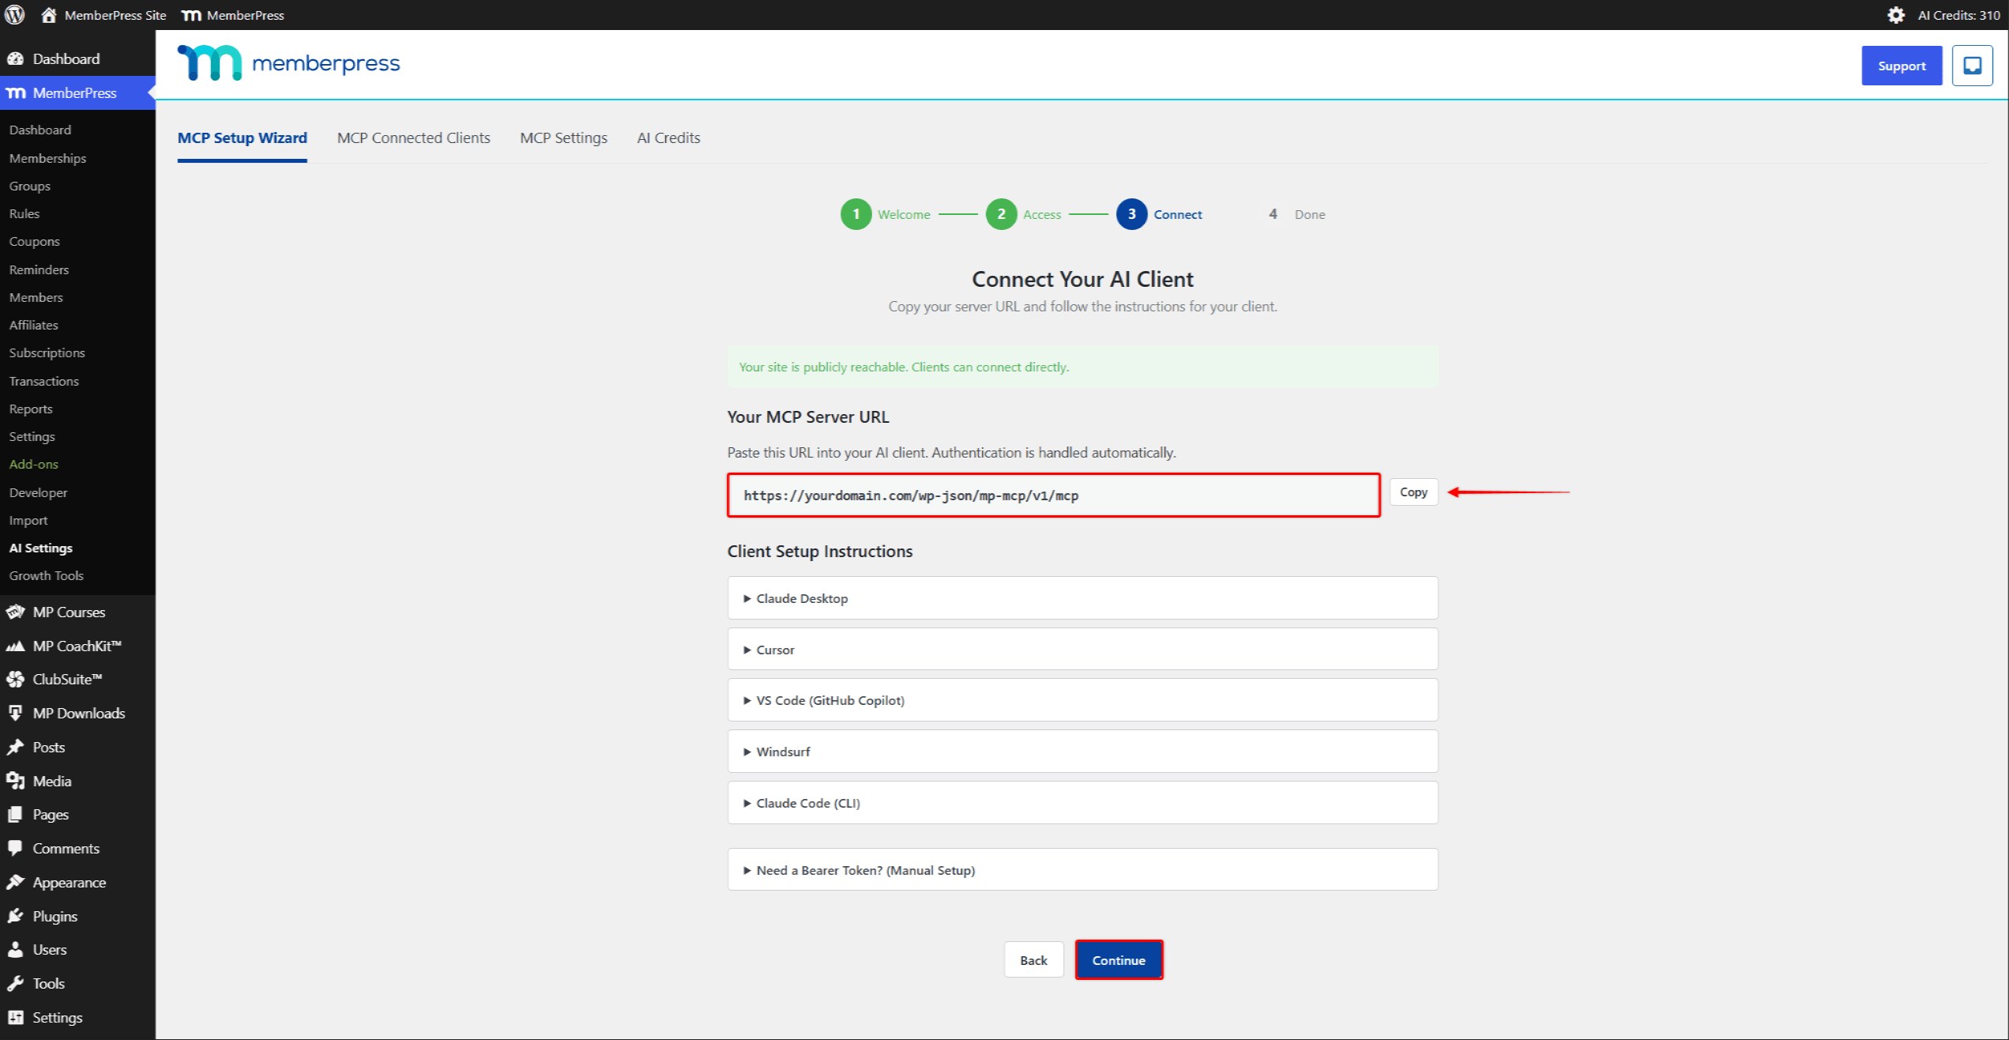Click MemberPress icon in the left sidebar
Image resolution: width=2009 pixels, height=1040 pixels.
tap(16, 92)
